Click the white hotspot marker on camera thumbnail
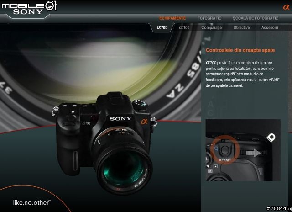The image size is (292, 212). pos(271,138)
